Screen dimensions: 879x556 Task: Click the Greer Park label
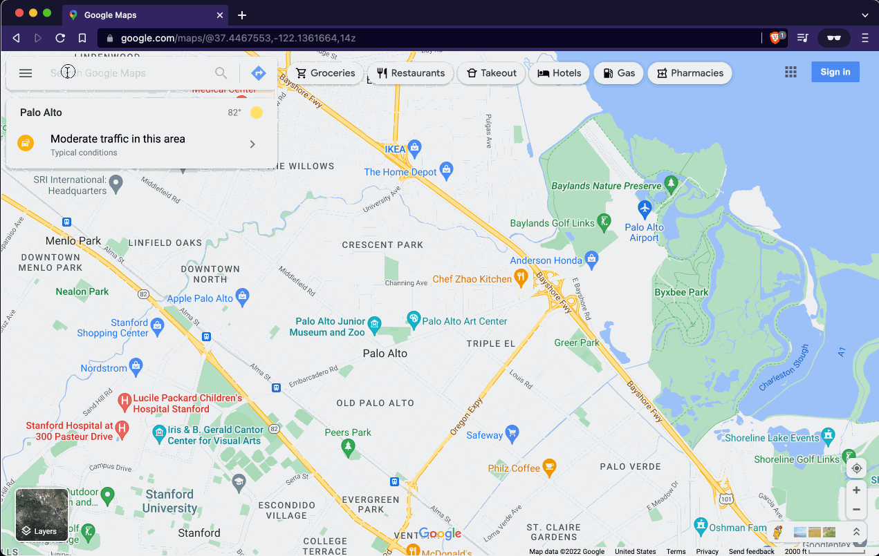click(x=577, y=343)
